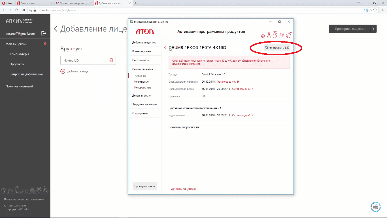
Task: Reload the page with the refresh icon
Action: tap(17, 10)
